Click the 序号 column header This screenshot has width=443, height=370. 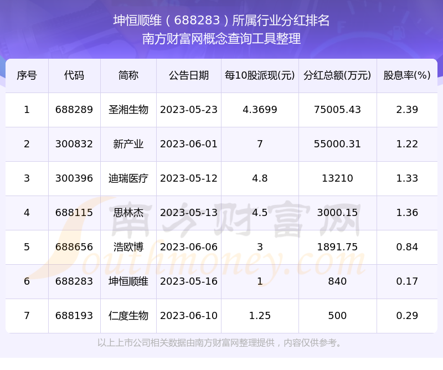pos(27,75)
